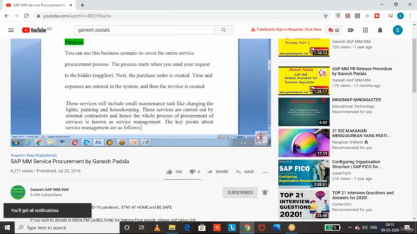Viewport: 417px width, 234px height.
Task: Click the SUBSCRIBED button
Action: point(240,192)
